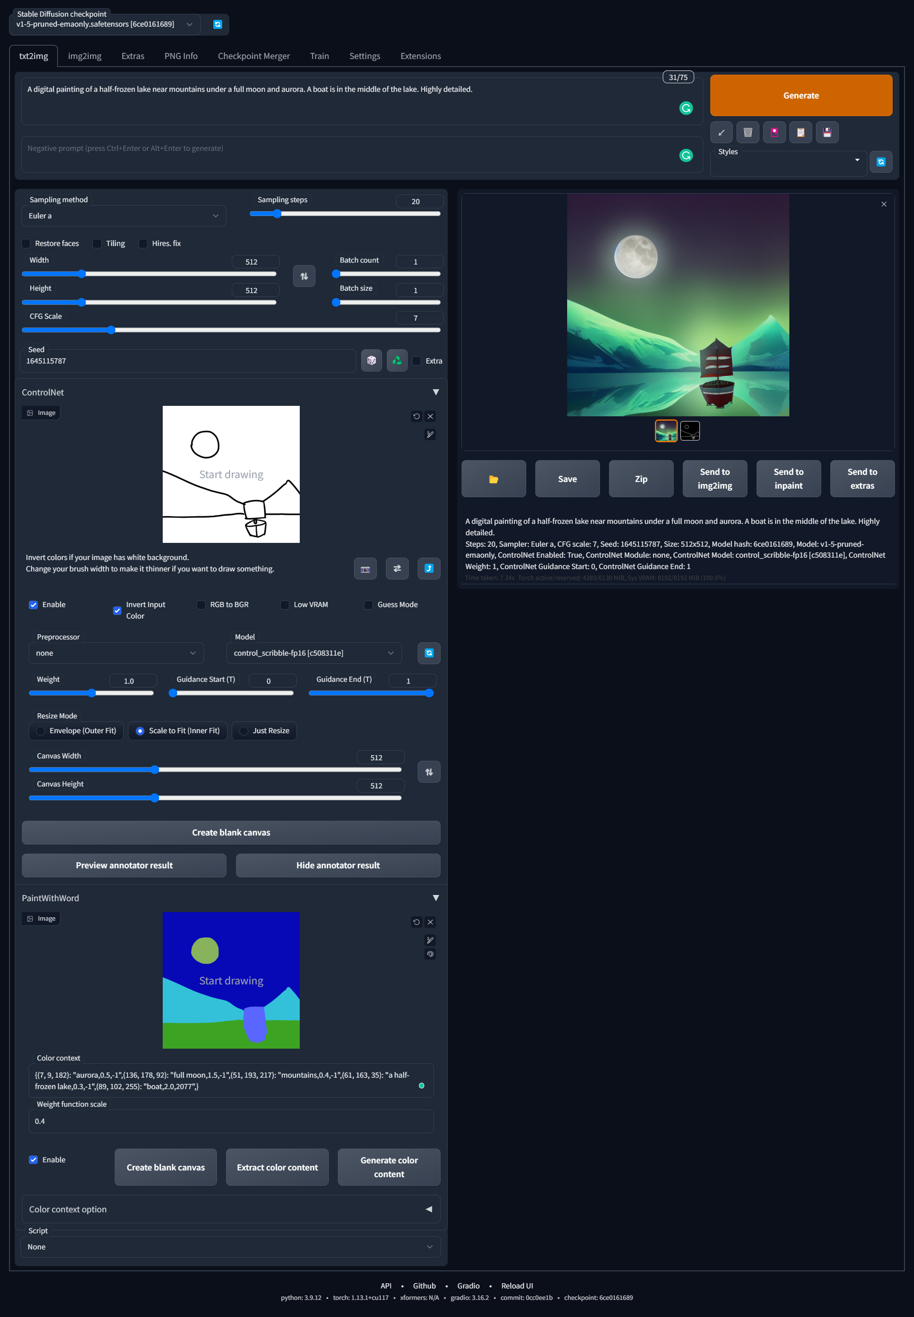Select Envelope (Outer Fit) resize mode
Viewport: 914px width, 1317px height.
[x=76, y=731]
